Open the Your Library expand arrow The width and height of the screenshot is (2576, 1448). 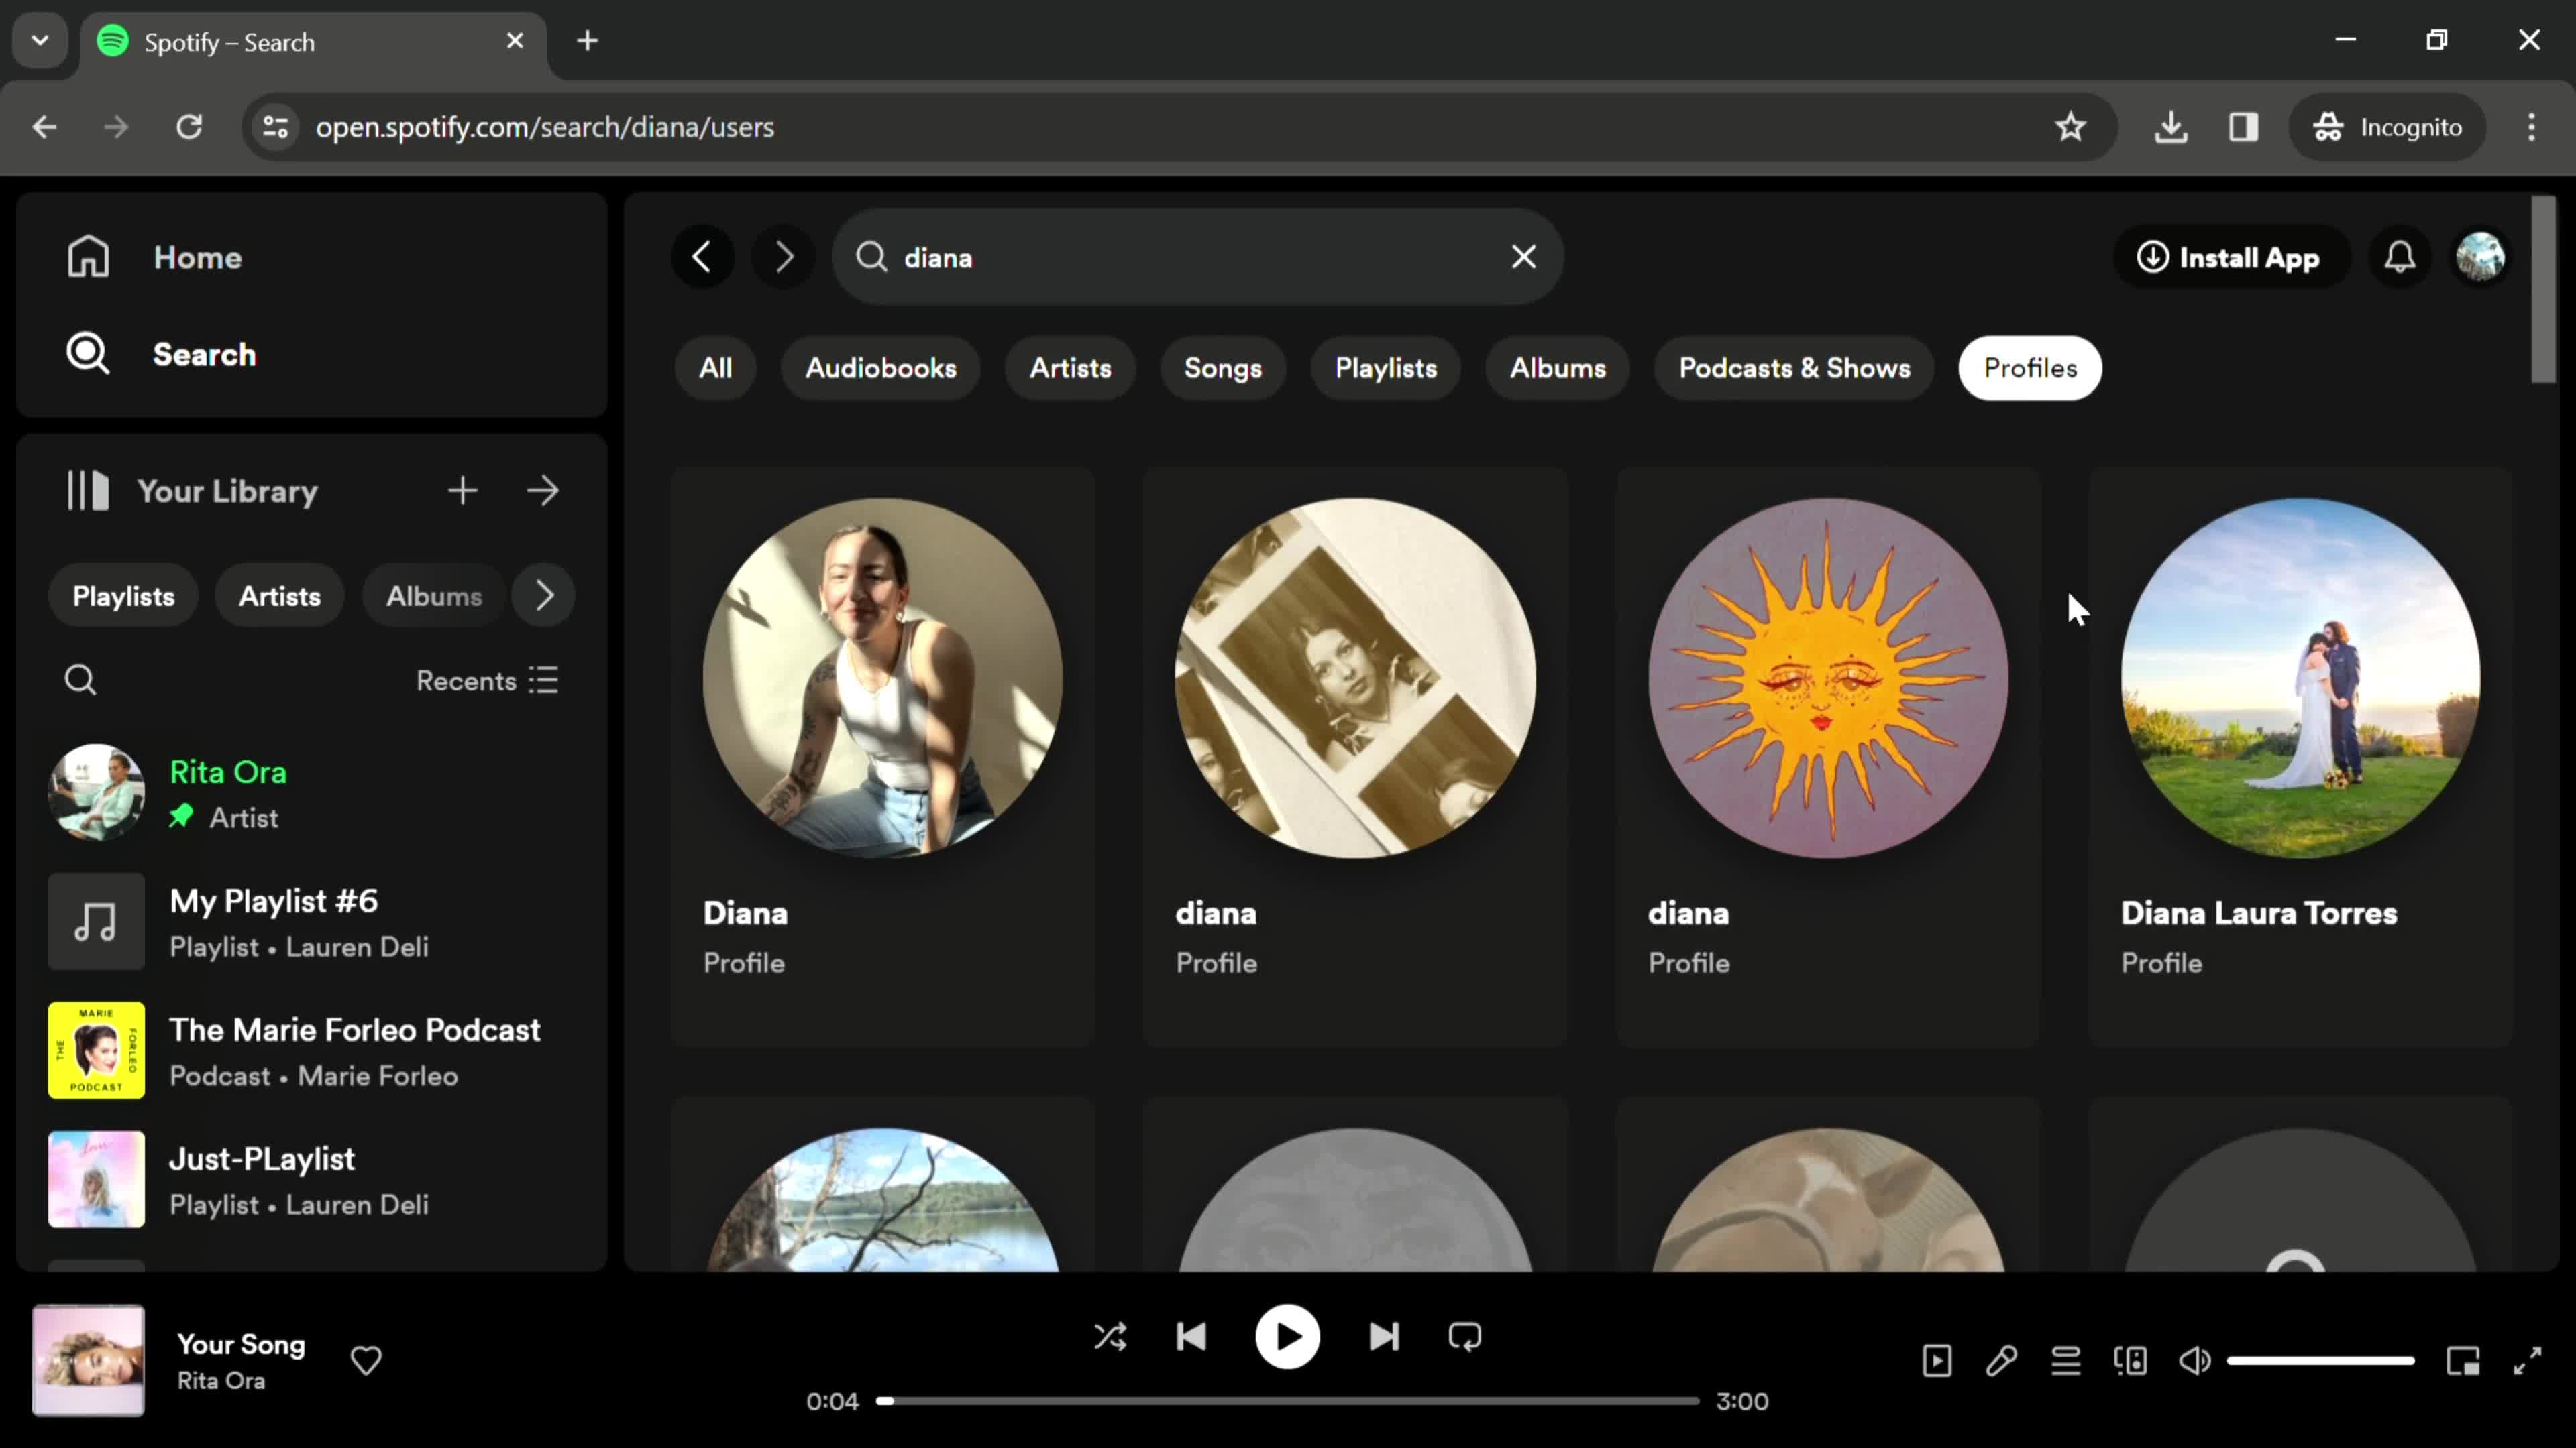pyautogui.click(x=545, y=491)
